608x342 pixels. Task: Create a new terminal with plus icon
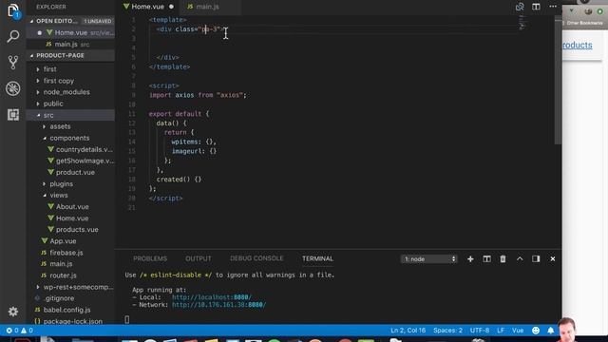pyautogui.click(x=470, y=258)
